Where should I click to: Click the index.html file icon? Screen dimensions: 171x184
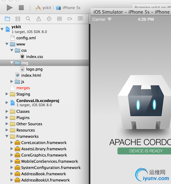pyautogui.click(x=17, y=75)
